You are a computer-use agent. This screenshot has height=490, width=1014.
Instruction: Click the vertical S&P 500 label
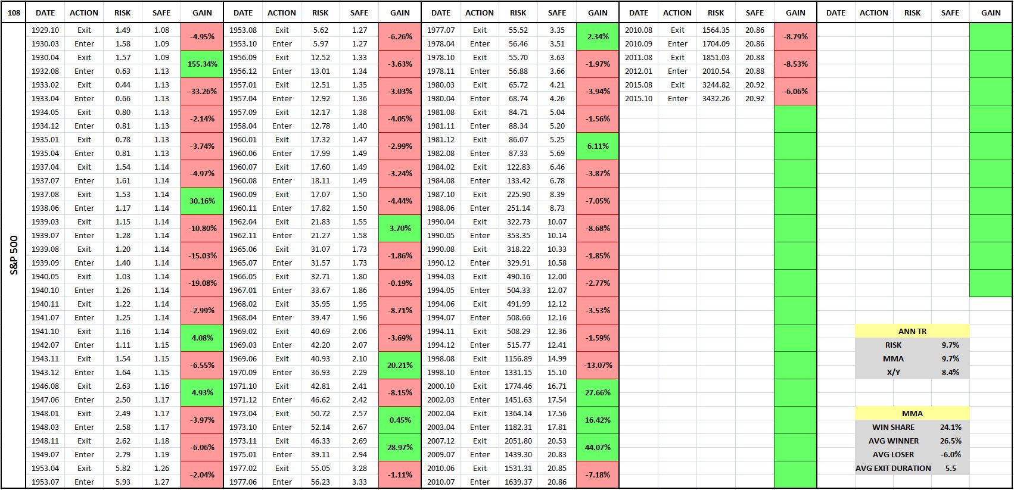point(14,256)
